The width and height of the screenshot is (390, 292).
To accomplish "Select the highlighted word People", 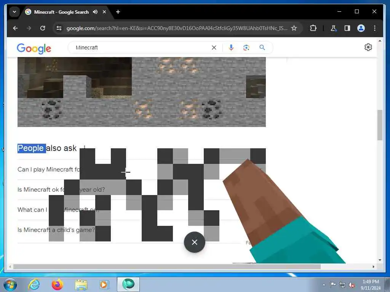I will [x=32, y=148].
